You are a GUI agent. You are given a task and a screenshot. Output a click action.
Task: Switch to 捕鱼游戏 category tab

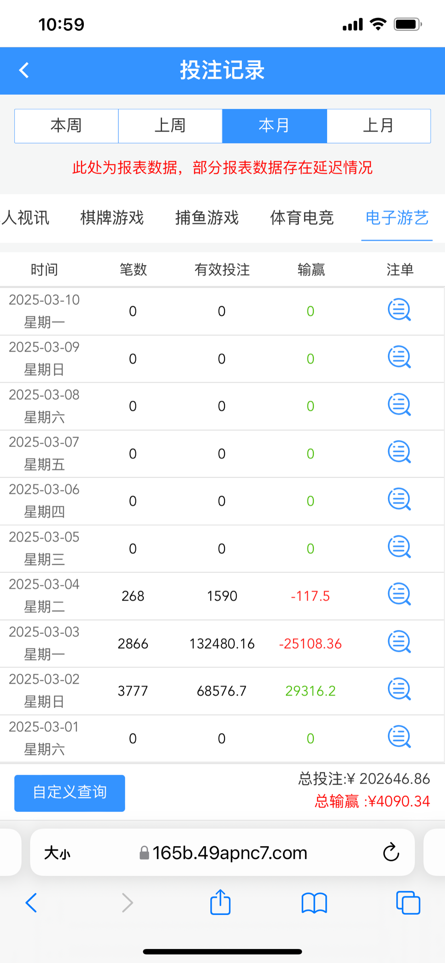[x=207, y=218]
